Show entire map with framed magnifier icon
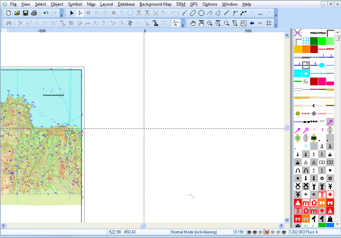Screen dimensions: 341x238 click(x=243, y=23)
